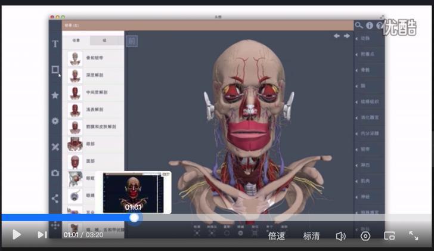Enter fullscreen with the diagonal arrows icon
Viewport: 434px width, 251px height.
coord(414,235)
